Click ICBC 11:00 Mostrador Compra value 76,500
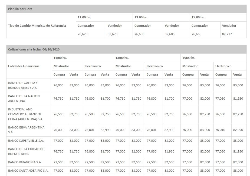Viewport: 250px width, 176px height. 58,114
